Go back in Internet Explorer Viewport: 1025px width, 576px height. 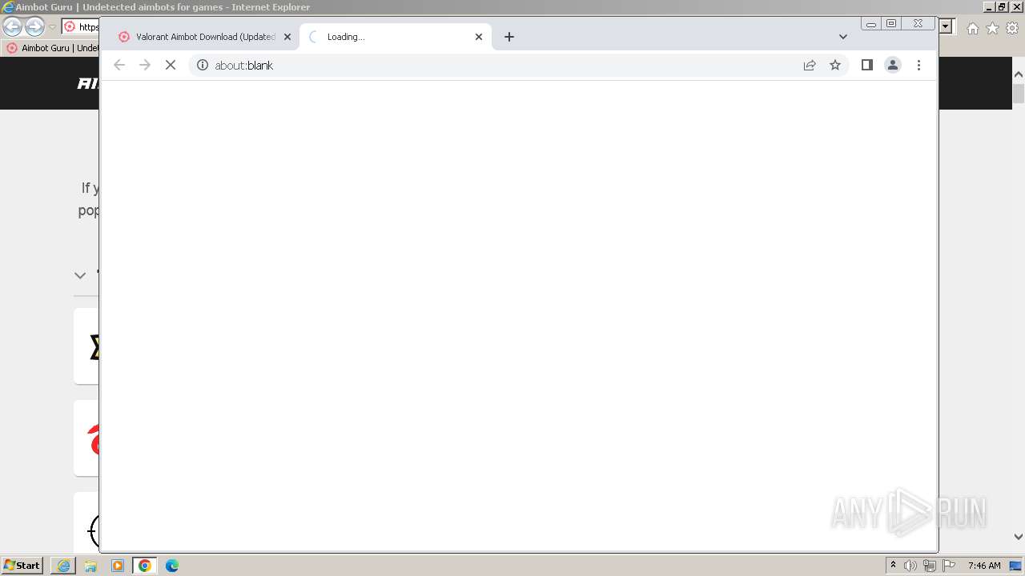pos(12,26)
